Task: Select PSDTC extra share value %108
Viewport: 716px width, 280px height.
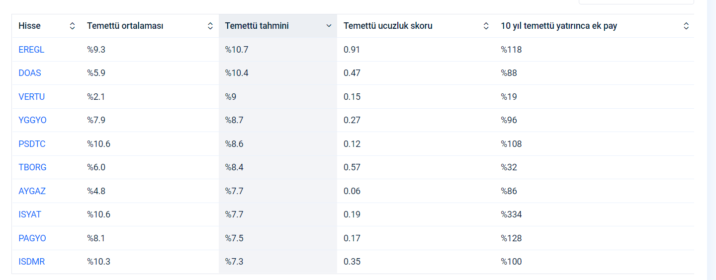Action: point(512,144)
